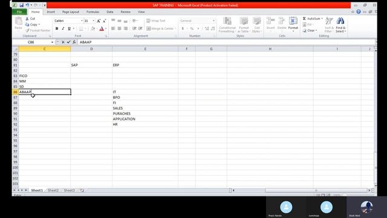Align text left
This screenshot has height=218, width=387.
point(113,28)
